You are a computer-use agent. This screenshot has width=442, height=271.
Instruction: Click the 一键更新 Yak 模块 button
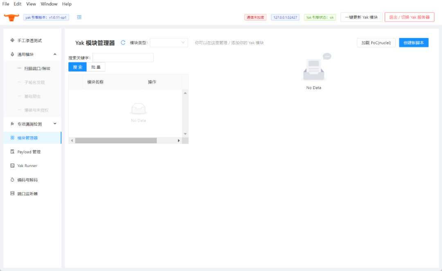coord(361,17)
